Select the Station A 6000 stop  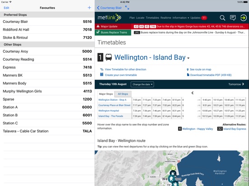tap(47, 107)
